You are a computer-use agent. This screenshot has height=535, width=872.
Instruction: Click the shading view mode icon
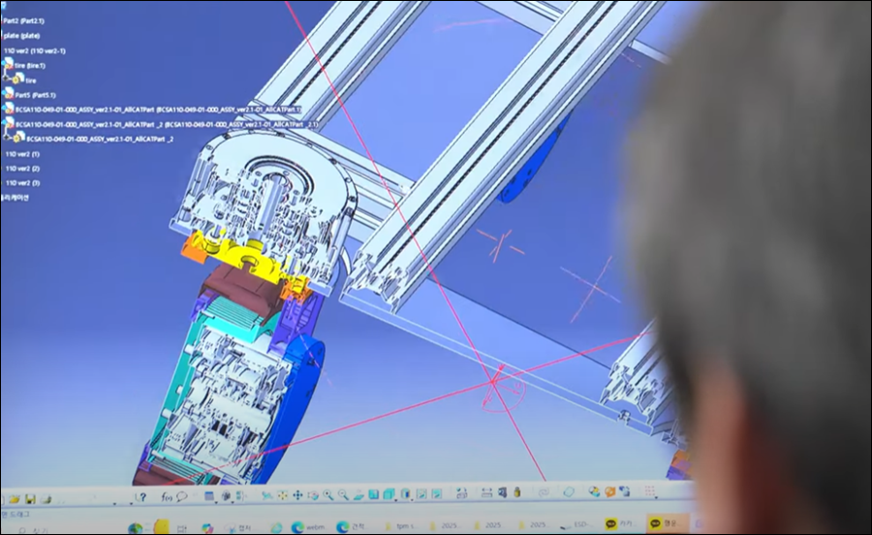405,494
